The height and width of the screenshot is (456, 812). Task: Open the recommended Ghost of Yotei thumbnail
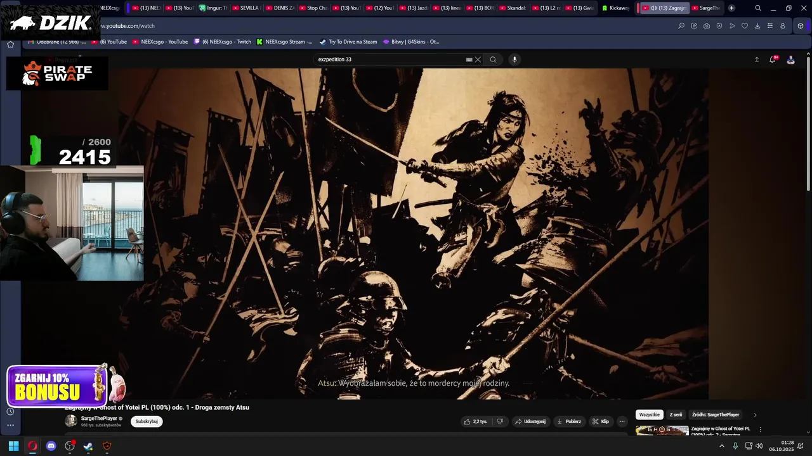tap(662, 431)
